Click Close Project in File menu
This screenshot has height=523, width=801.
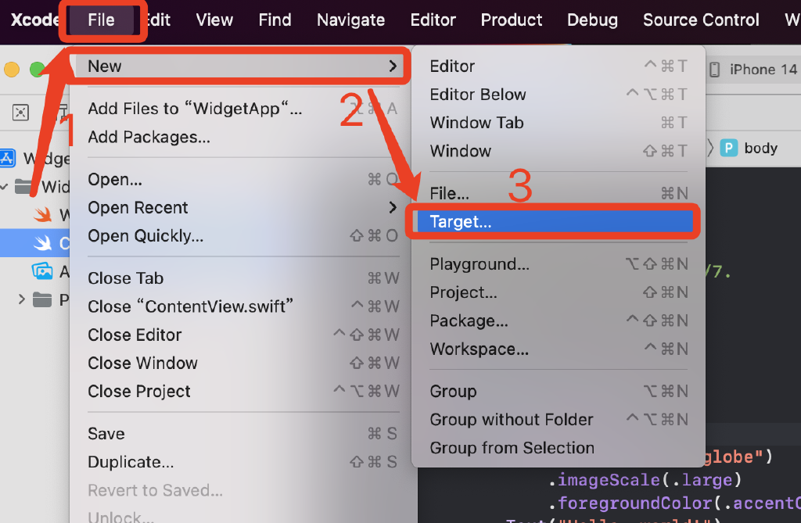pos(139,391)
